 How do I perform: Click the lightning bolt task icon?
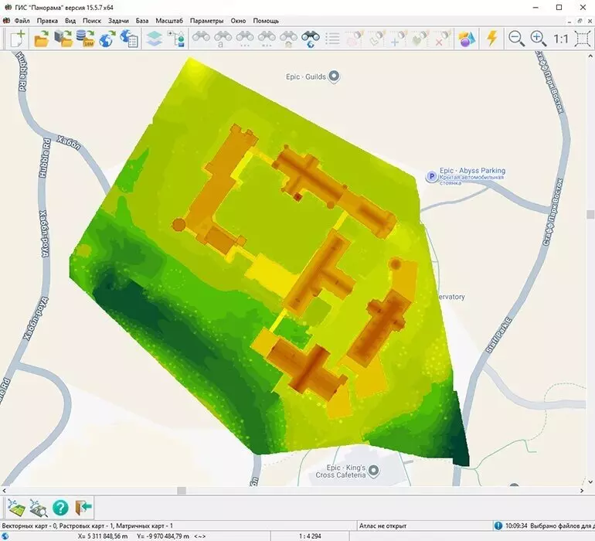tap(492, 39)
